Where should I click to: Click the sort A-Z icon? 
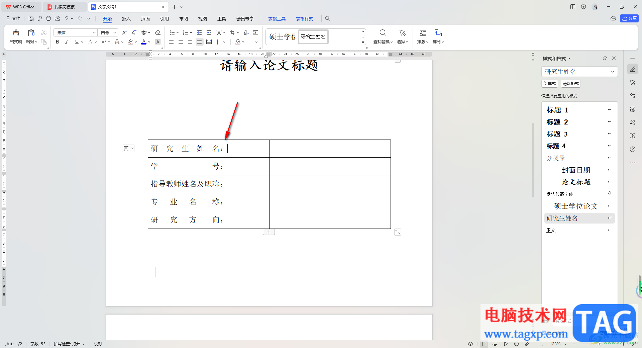(x=246, y=32)
